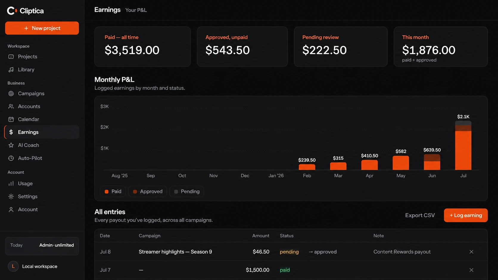Click the Pending gray swatch

click(176, 192)
